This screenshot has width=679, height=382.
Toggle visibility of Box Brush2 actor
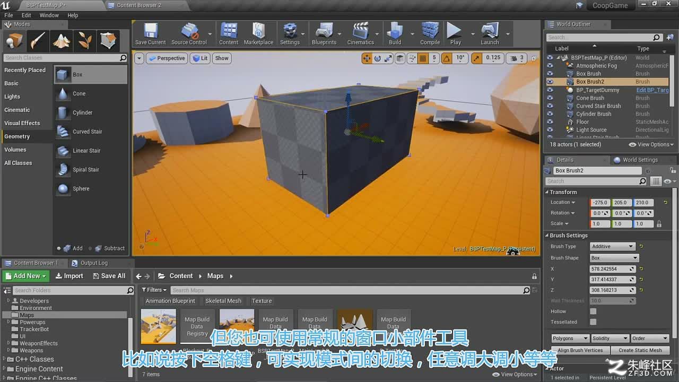coord(550,82)
